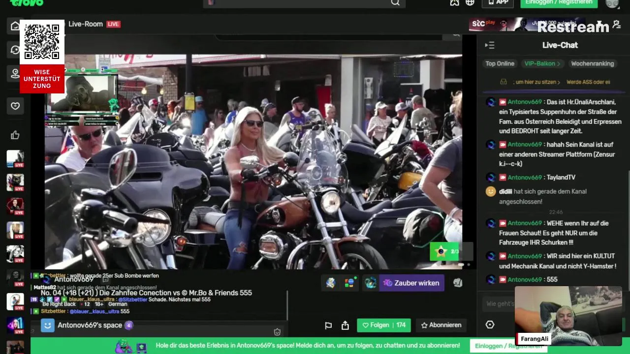Click the 'Live-Room' heading text
This screenshot has width=630, height=354.
(x=86, y=24)
